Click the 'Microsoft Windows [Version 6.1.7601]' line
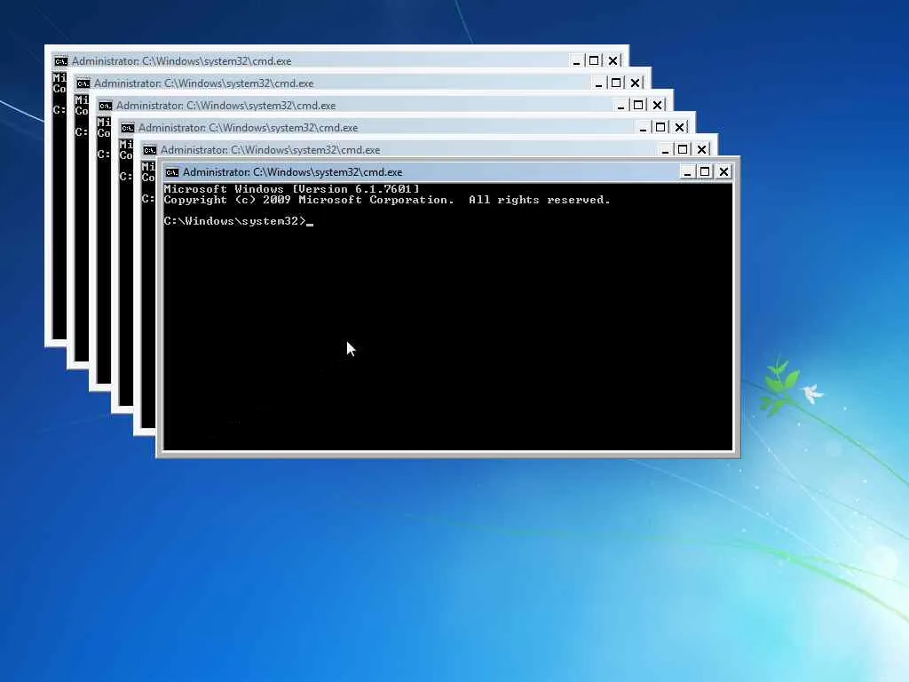The width and height of the screenshot is (909, 682). pos(291,189)
